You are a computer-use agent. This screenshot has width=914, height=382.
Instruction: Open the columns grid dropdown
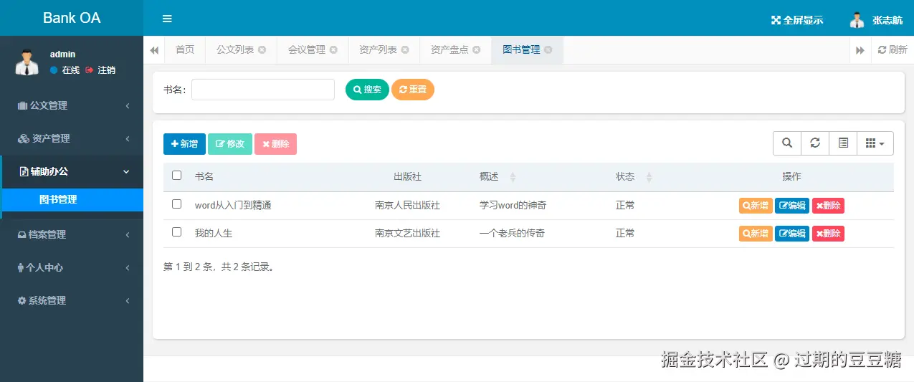point(875,143)
